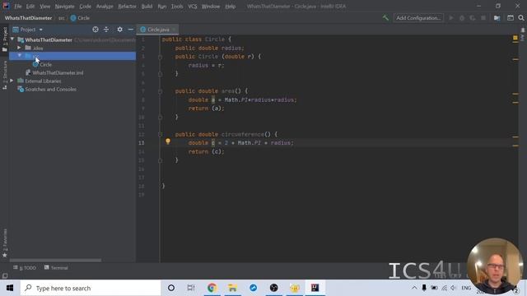The width and height of the screenshot is (527, 296).
Task: Click the 1: Project tool window tab
Action: [x=5, y=39]
